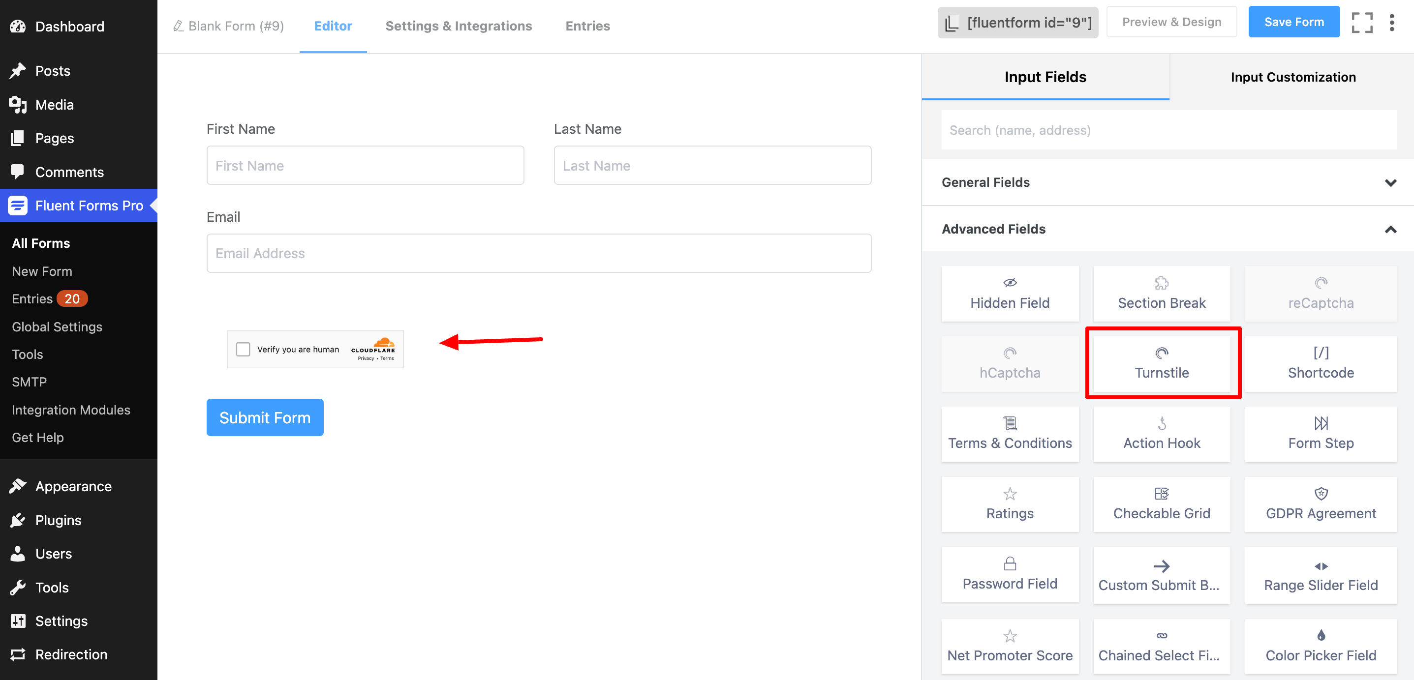Insert the Turnstile field

point(1162,363)
